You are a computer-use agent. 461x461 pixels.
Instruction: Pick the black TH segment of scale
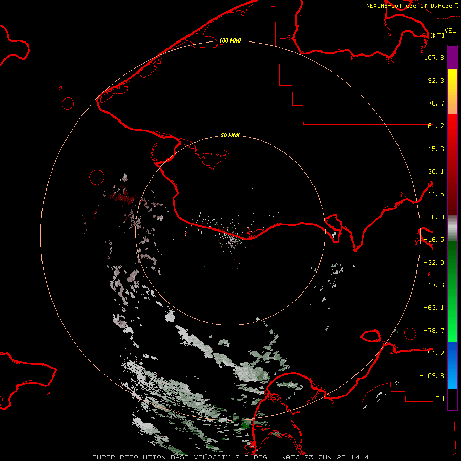pyautogui.click(x=452, y=399)
